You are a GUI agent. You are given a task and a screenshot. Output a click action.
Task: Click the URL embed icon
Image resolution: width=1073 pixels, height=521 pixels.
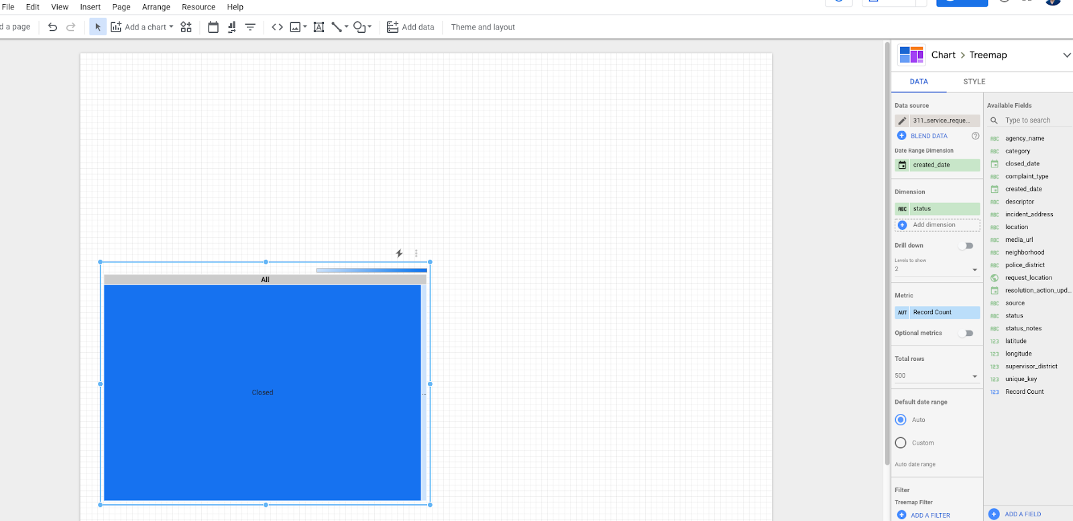(277, 27)
